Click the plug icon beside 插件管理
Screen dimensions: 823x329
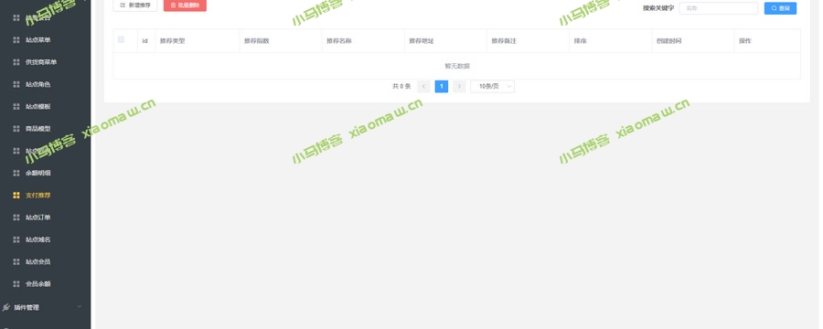tap(6, 307)
